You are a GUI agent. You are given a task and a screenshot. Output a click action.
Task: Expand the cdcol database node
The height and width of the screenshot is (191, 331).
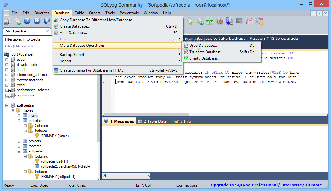[x=7, y=60]
